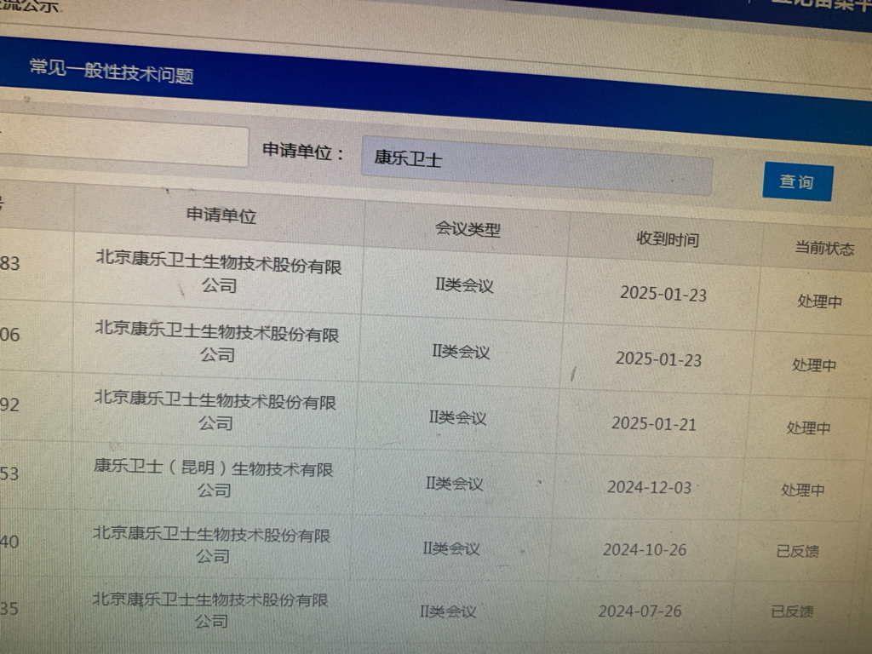The height and width of the screenshot is (654, 872).
Task: Click II类会议 in the 2024-10-26 row
Action: point(451,548)
